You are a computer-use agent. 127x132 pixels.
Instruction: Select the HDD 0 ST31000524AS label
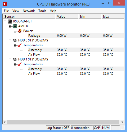(33, 40)
